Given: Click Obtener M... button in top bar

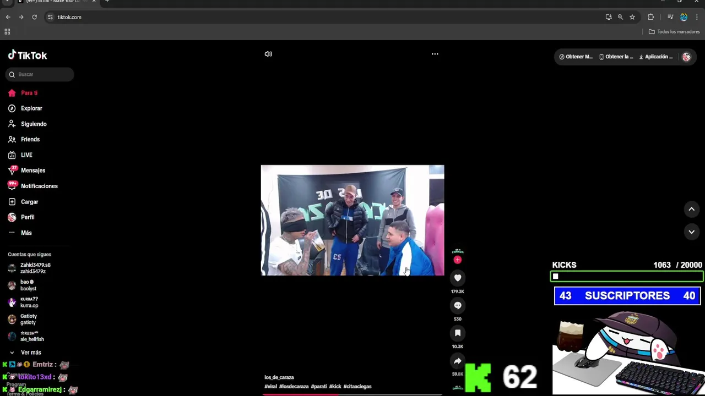Looking at the screenshot, I should pyautogui.click(x=576, y=57).
